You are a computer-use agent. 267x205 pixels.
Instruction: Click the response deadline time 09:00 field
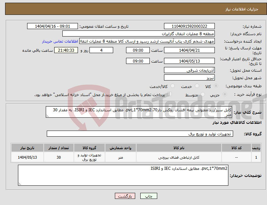coord(138,50)
